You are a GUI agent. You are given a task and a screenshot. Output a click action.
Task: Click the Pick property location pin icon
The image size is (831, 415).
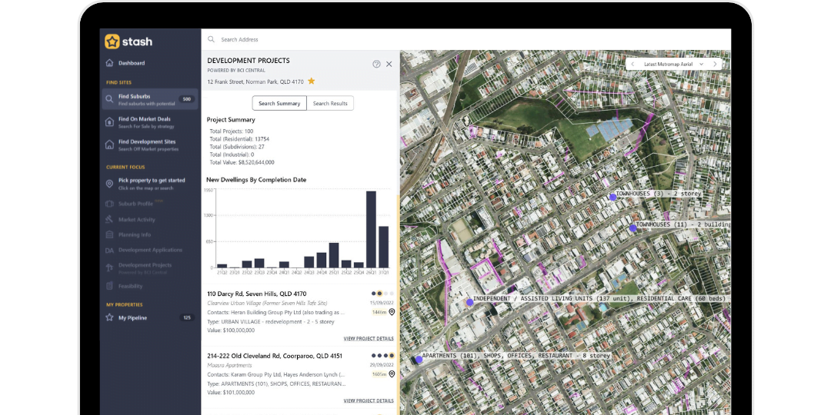tap(109, 184)
